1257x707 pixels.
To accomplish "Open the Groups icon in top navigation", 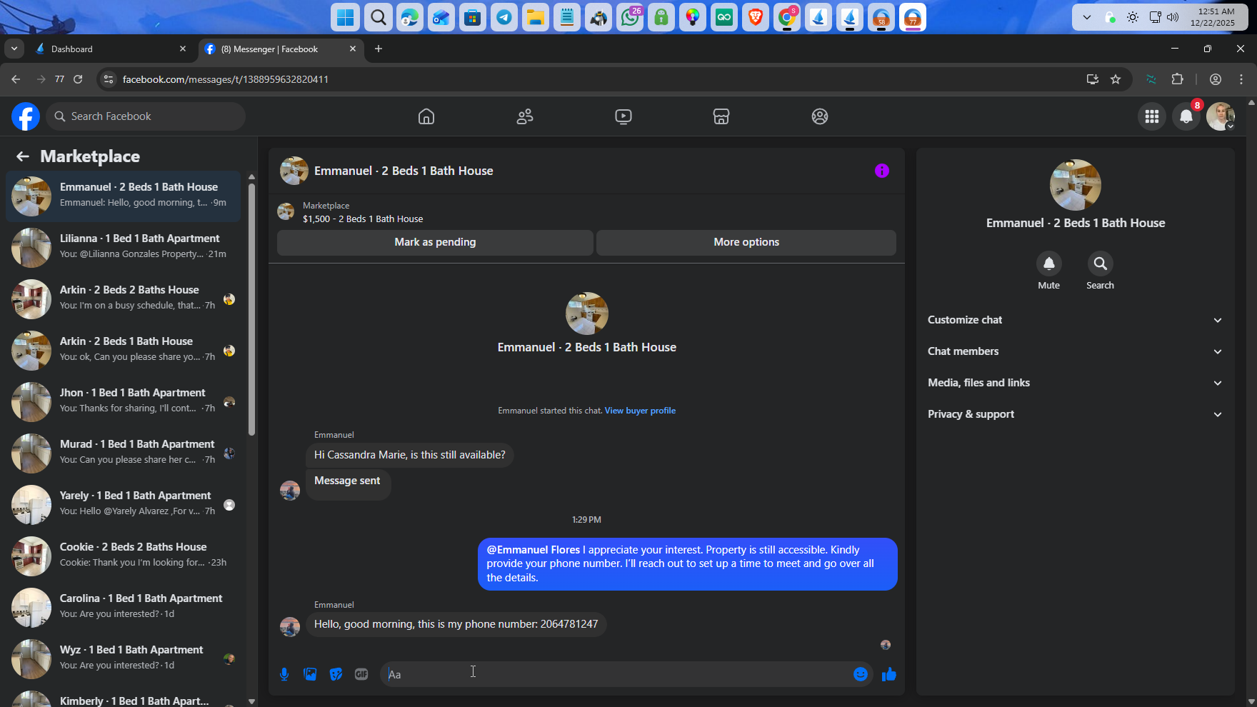I will point(820,116).
